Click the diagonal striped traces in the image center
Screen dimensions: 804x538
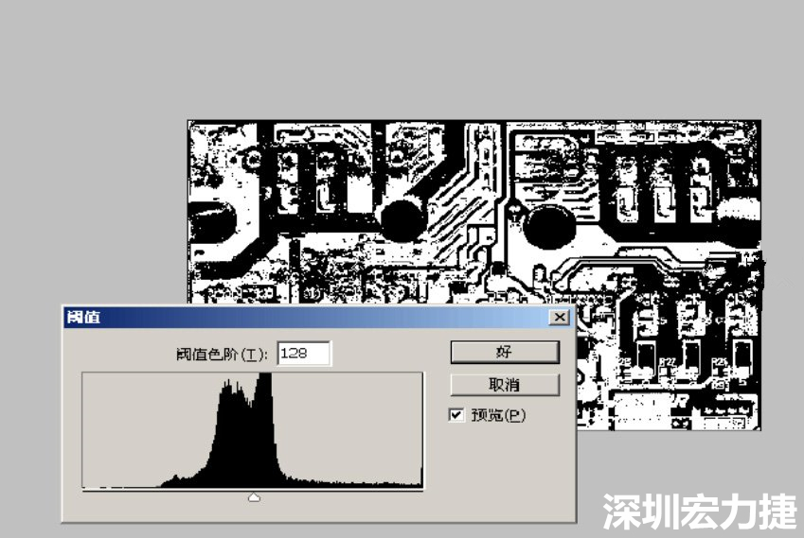[x=453, y=213]
